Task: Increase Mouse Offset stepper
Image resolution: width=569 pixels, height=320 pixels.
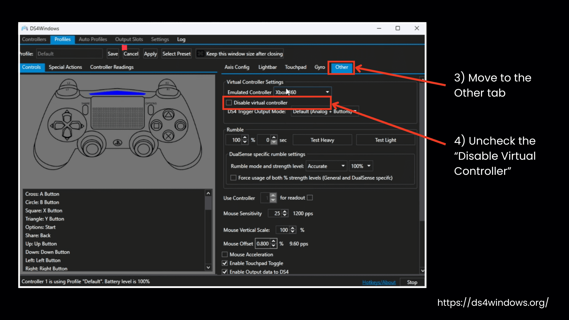Action: pyautogui.click(x=274, y=241)
